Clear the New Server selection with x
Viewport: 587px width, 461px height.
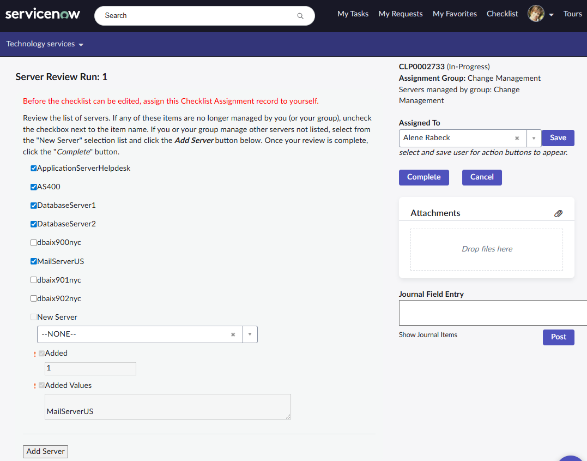pos(233,334)
